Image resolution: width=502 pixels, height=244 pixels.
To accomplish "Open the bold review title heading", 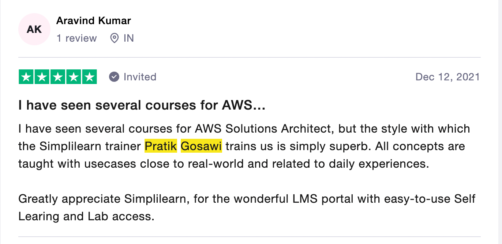I will click(142, 106).
